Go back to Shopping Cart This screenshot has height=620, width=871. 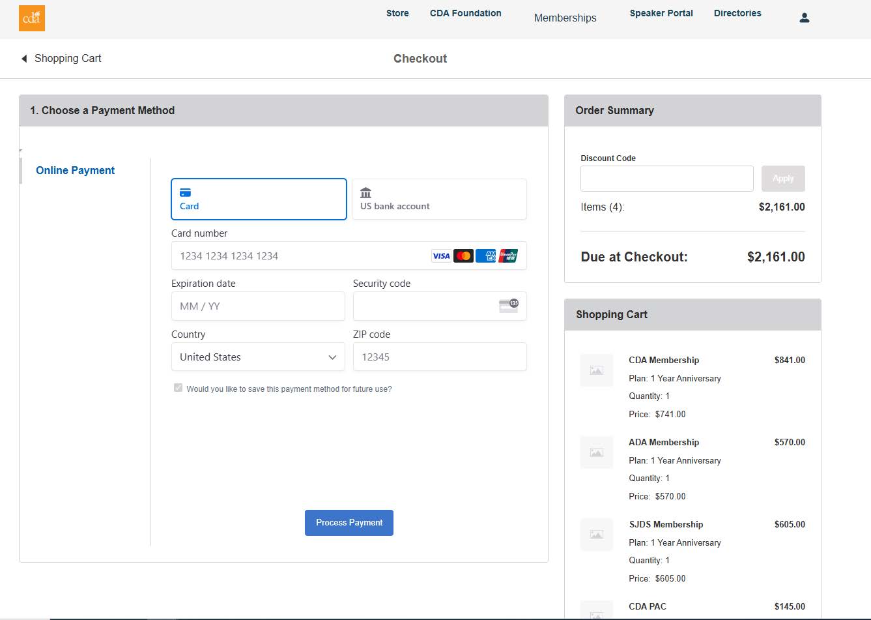point(68,59)
